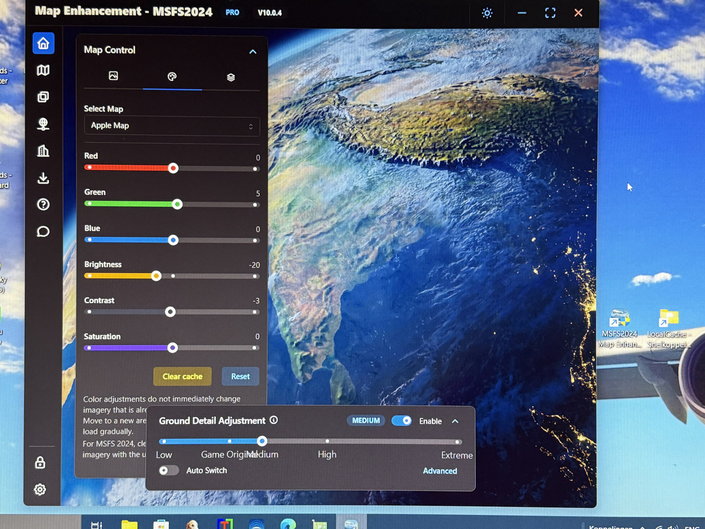705x529 pixels.
Task: Open the Advanced ground detail link
Action: pos(440,471)
